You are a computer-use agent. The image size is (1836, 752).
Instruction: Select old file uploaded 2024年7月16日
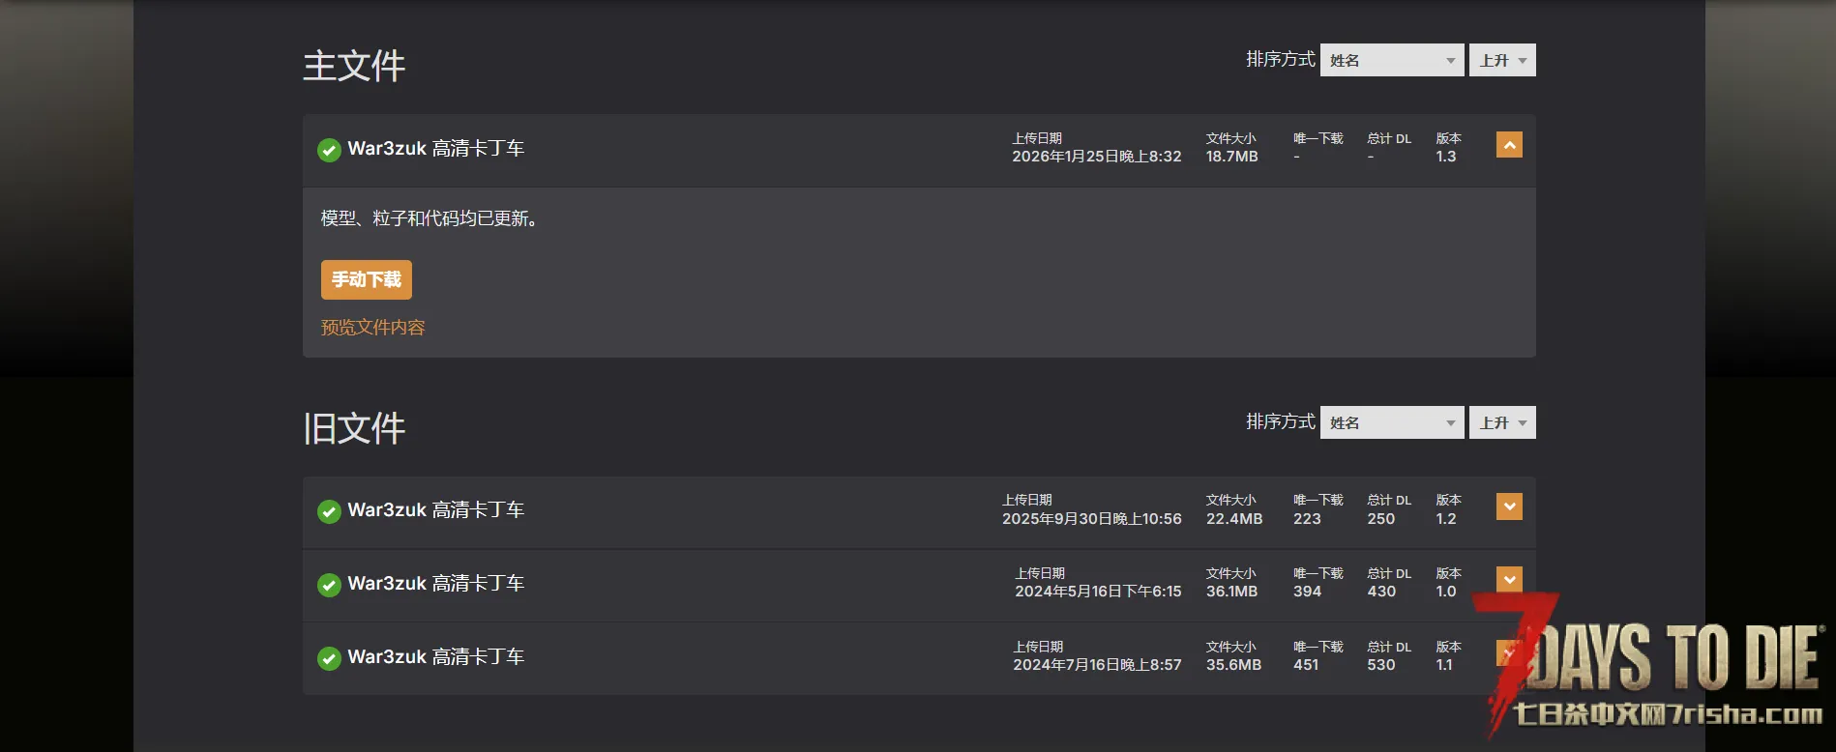click(435, 657)
